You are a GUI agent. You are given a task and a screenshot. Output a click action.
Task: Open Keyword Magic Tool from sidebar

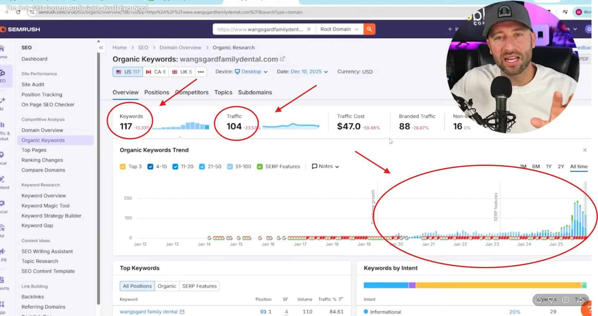point(45,205)
